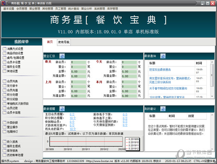Click icon beside 会员充值
Viewport: 217px width, 164px height.
[5, 90]
